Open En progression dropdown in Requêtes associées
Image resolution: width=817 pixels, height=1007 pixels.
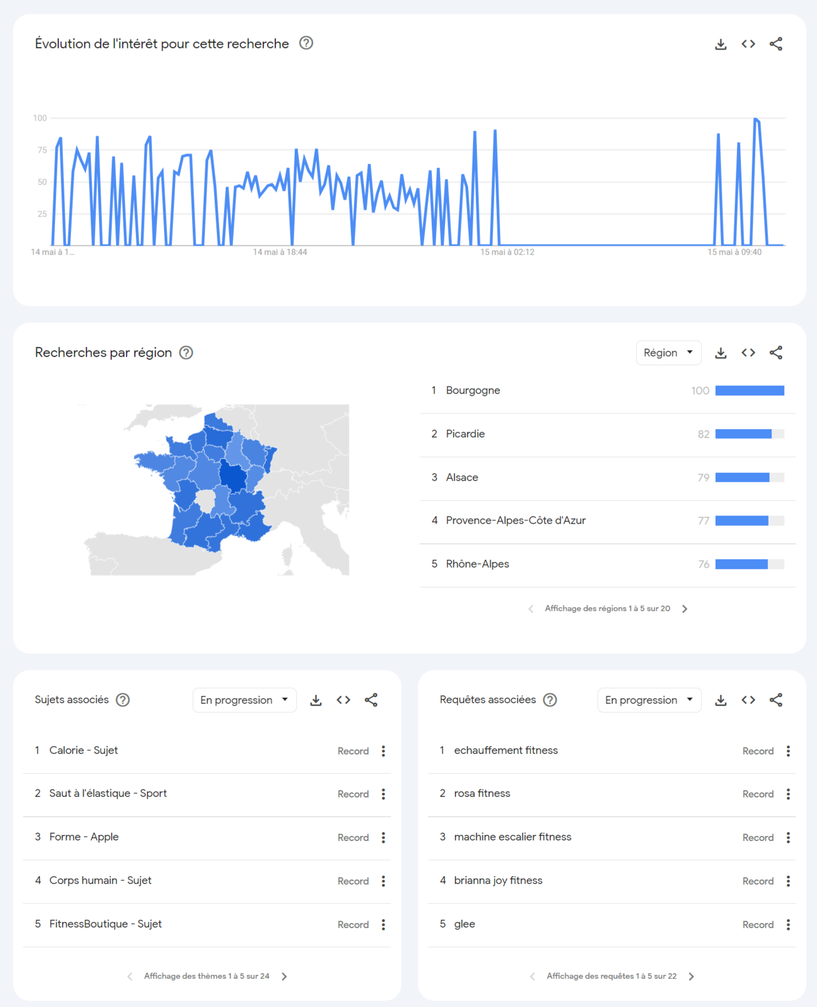[x=649, y=700]
